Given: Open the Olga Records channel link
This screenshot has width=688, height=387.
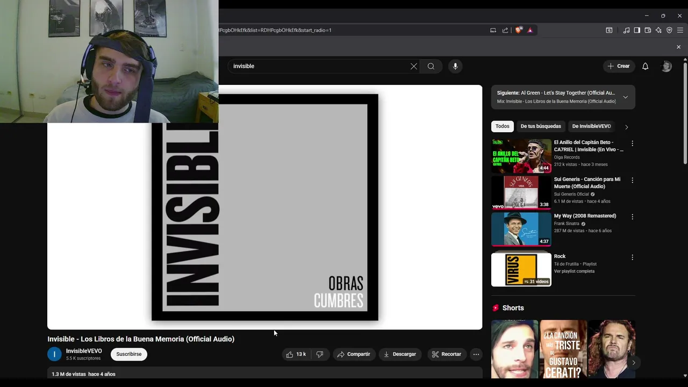Looking at the screenshot, I should [567, 157].
